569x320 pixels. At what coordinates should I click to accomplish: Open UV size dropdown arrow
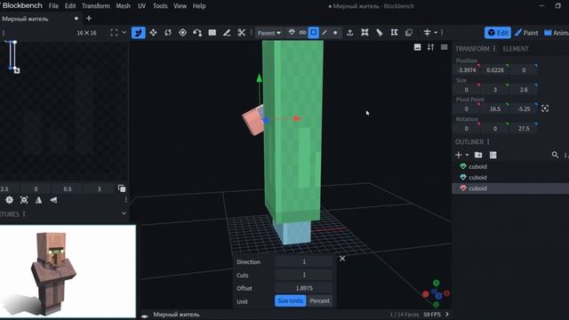[x=124, y=33]
